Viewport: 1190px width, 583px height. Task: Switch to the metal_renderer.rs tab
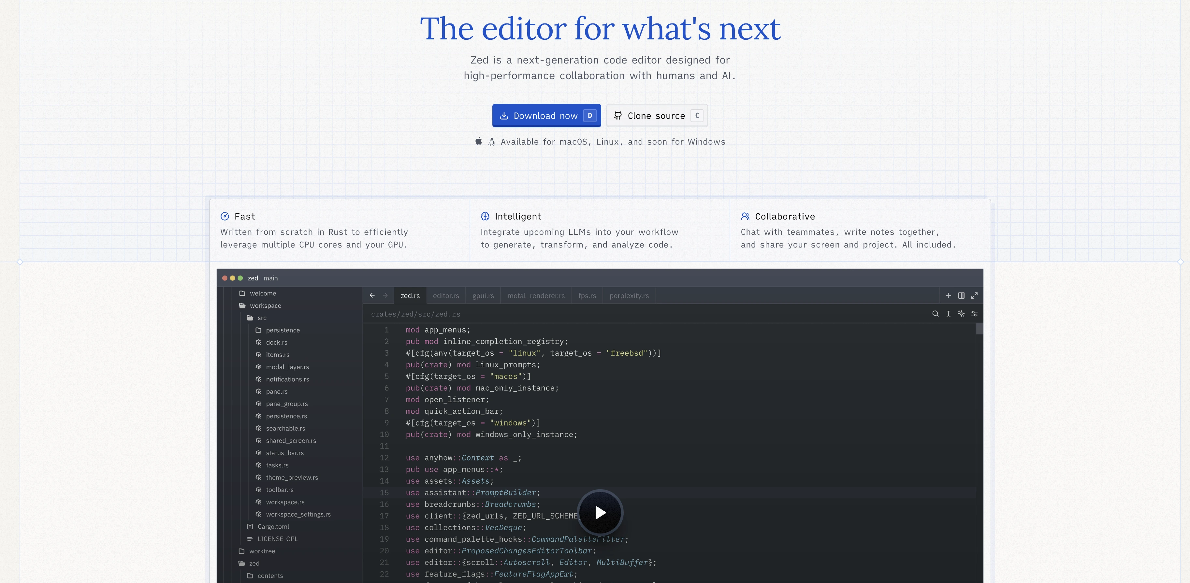(535, 296)
